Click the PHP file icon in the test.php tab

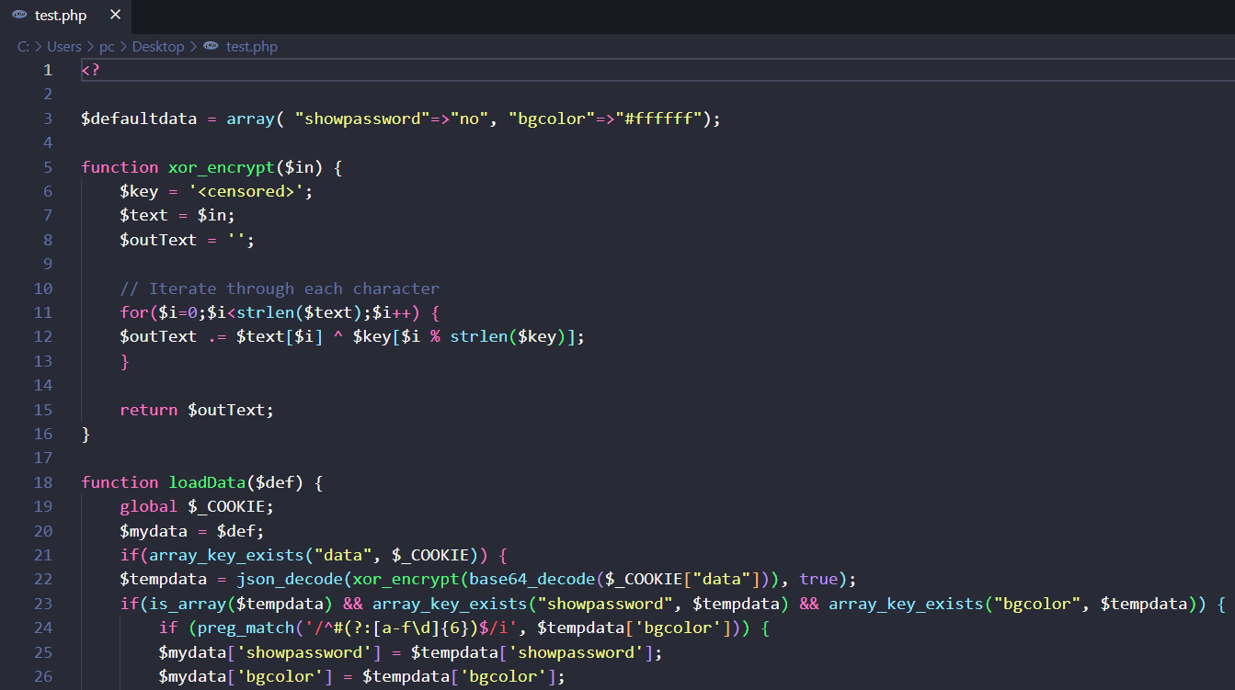click(x=19, y=16)
